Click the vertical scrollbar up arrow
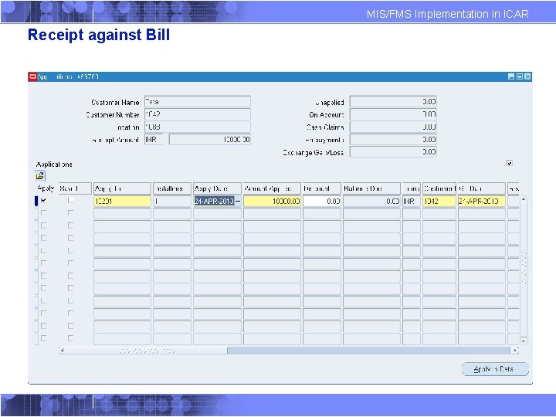Screen dimensions: 556x417 pyautogui.click(x=524, y=199)
